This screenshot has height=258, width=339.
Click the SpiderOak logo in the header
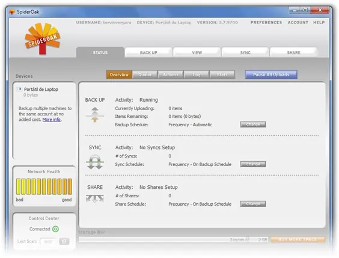point(42,38)
